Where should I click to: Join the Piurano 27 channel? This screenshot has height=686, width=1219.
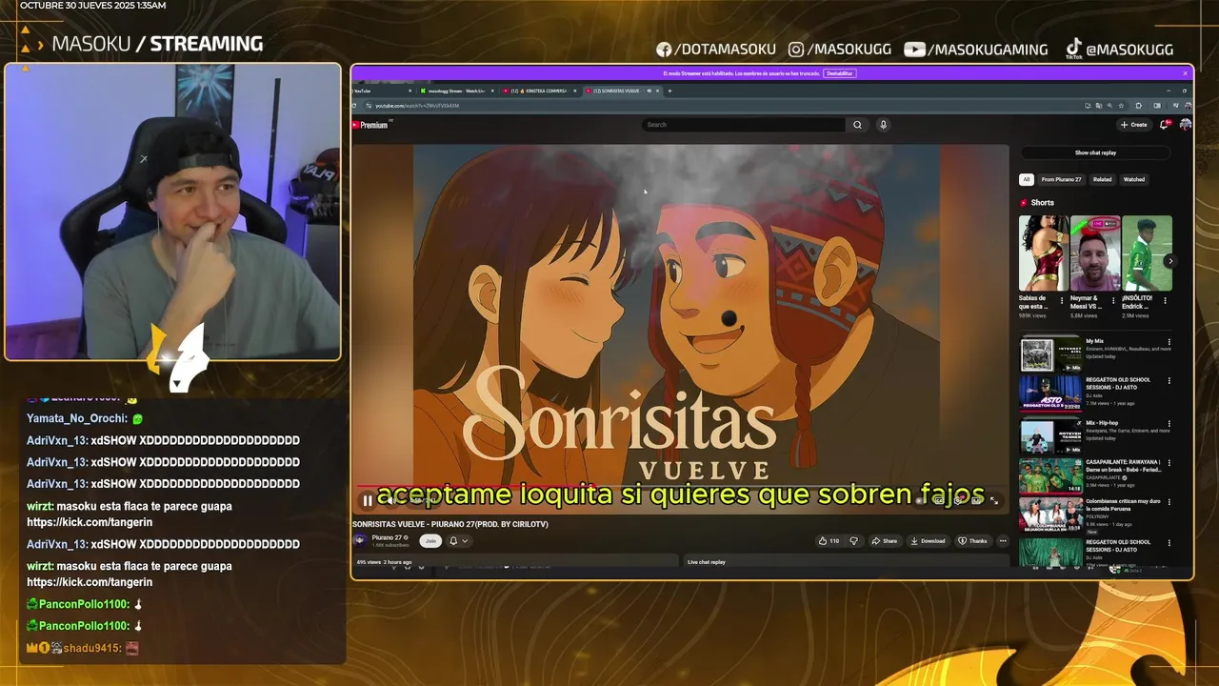430,541
